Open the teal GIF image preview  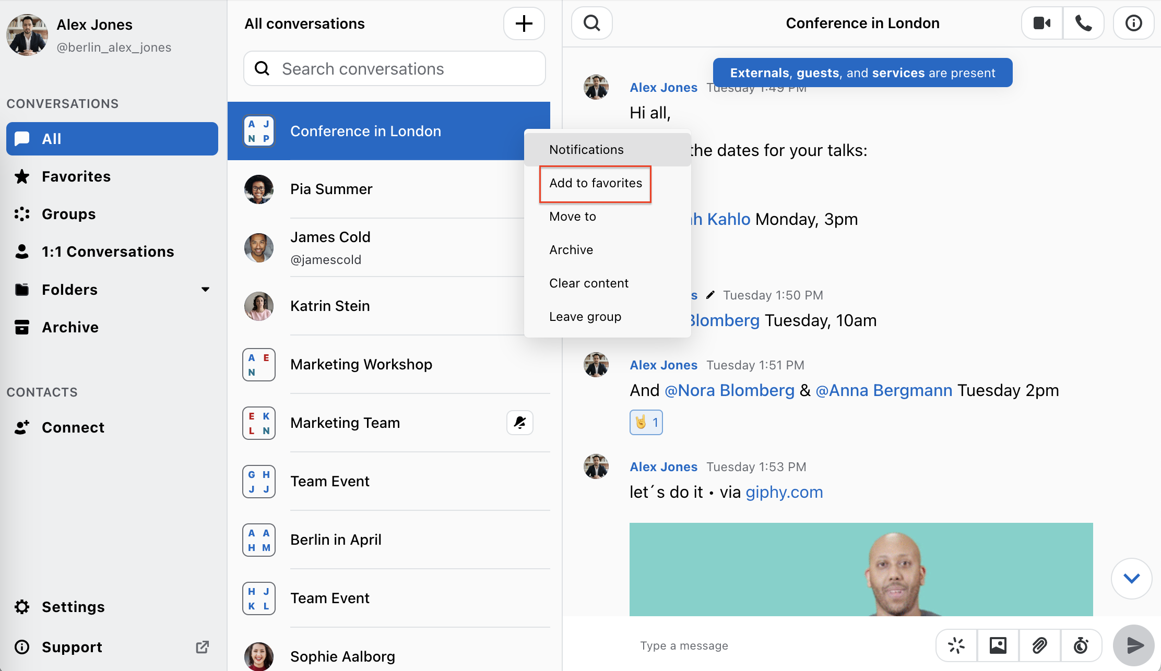[x=861, y=569]
